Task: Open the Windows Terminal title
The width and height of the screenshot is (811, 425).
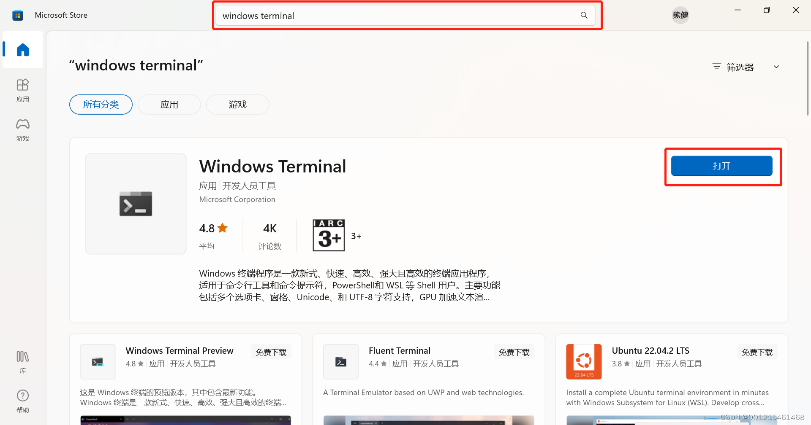Action: coord(273,167)
